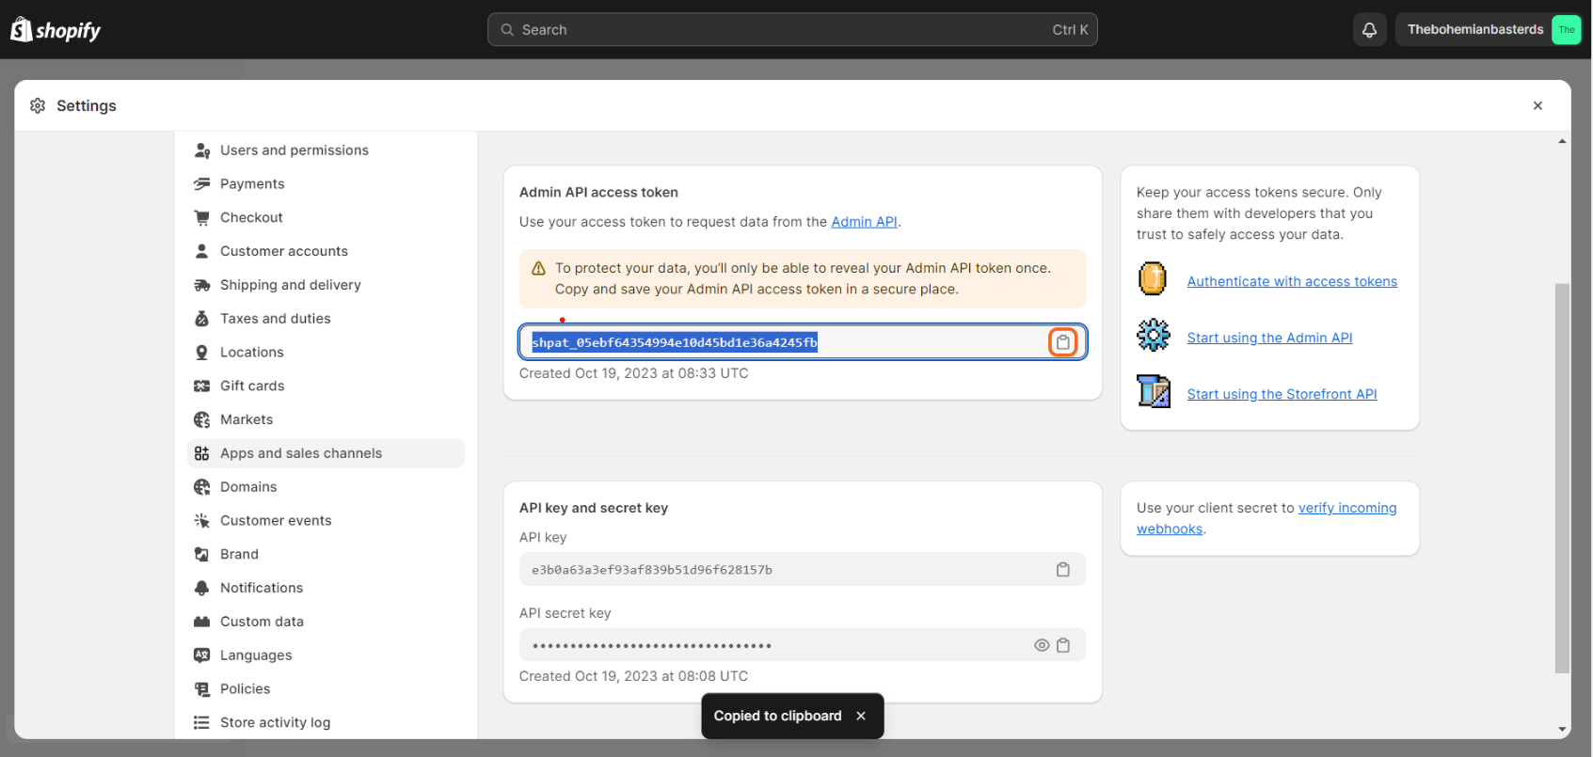Click the Policies icon
The height and width of the screenshot is (757, 1593).
(201, 689)
